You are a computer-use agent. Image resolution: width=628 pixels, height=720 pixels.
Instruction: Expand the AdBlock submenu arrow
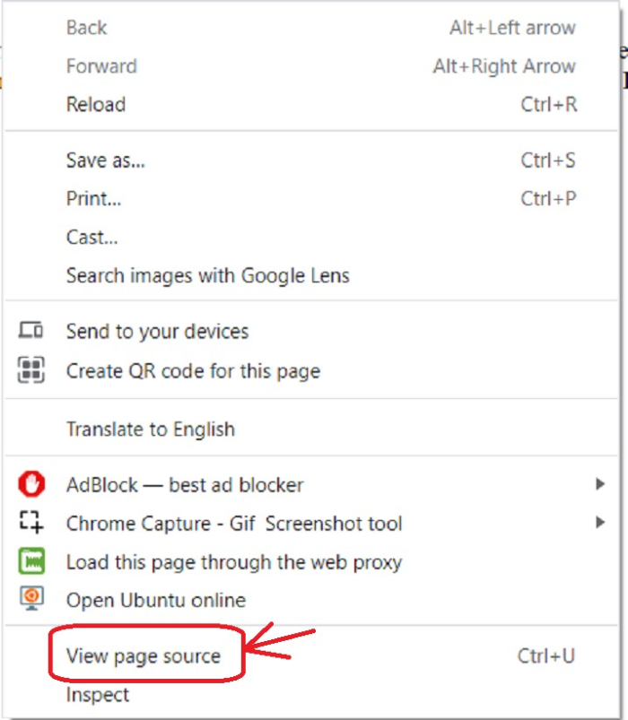[599, 485]
